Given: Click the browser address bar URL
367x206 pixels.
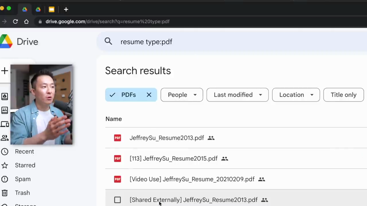Looking at the screenshot, I should coord(108,21).
